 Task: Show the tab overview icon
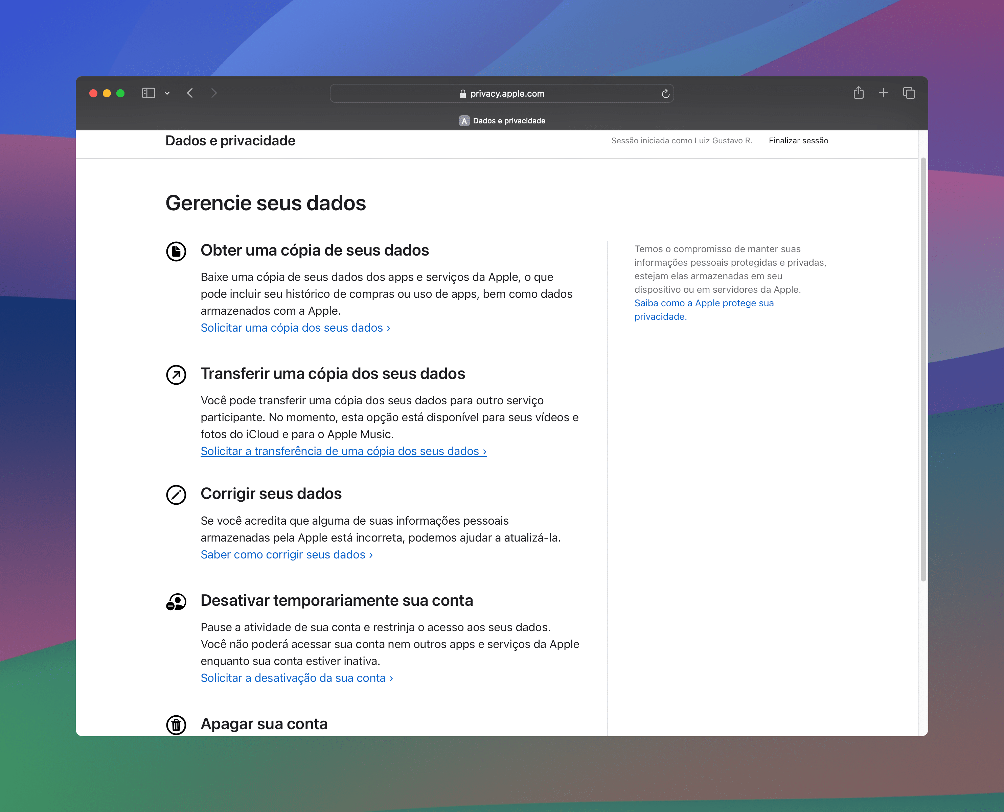click(x=909, y=93)
